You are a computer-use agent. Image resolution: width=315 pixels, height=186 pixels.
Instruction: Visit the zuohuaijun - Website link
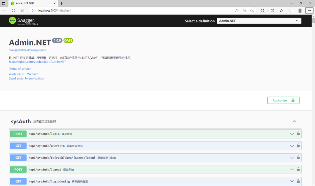(24, 74)
